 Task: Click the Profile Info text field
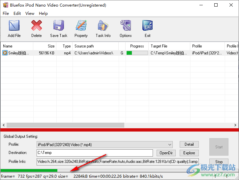[118, 162]
